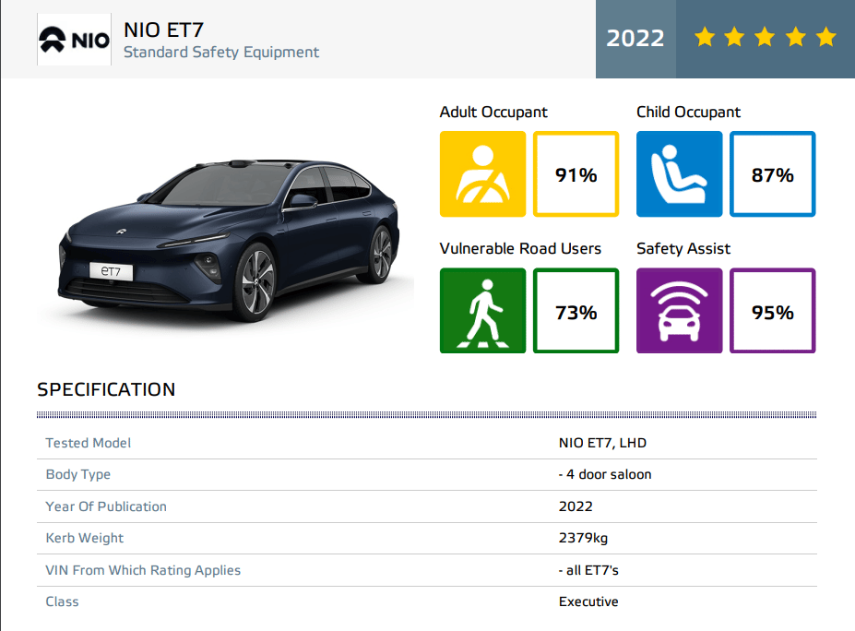Expand the Tested Model row
Image resolution: width=855 pixels, height=631 pixels.
[x=88, y=443]
